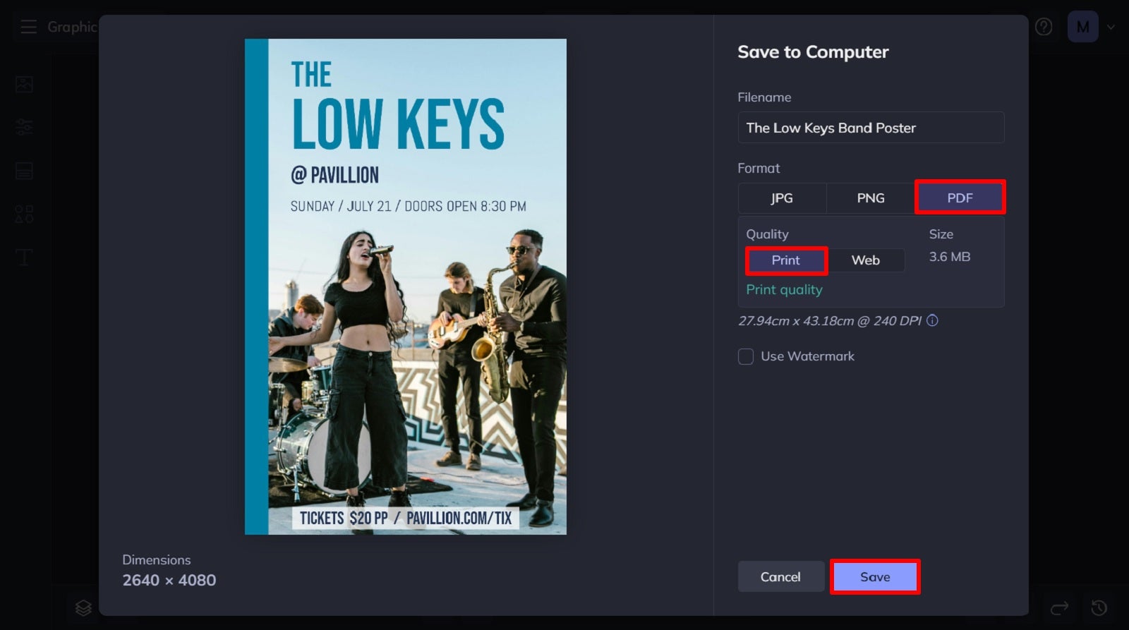Click the Redo arrow icon
The height and width of the screenshot is (630, 1129).
tap(1059, 607)
